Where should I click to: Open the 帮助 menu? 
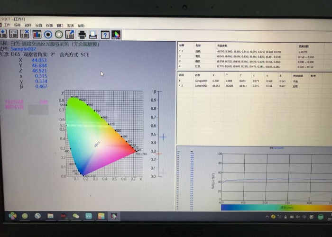tap(81, 26)
